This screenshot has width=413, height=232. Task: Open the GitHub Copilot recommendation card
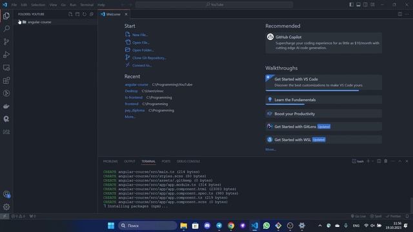pyautogui.click(x=323, y=43)
